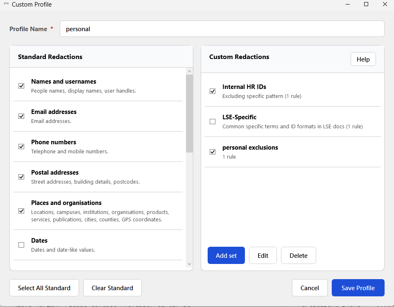Save the personal profile
The image size is (394, 307).
(x=358, y=288)
